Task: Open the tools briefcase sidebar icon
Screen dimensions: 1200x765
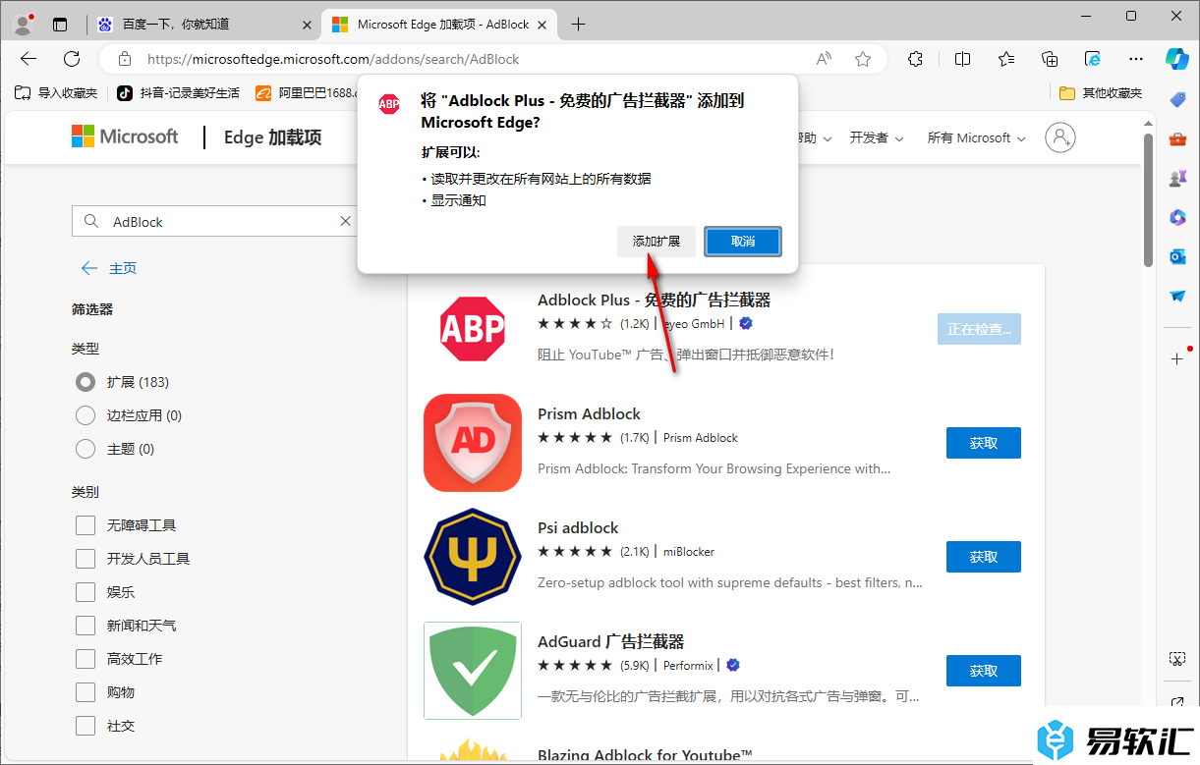Action: (x=1177, y=138)
